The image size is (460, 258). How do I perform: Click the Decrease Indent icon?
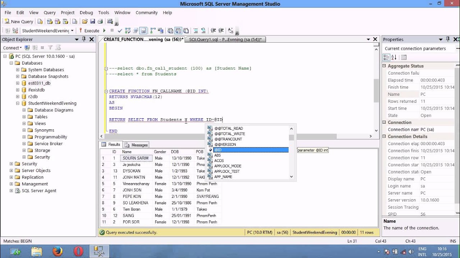click(213, 31)
